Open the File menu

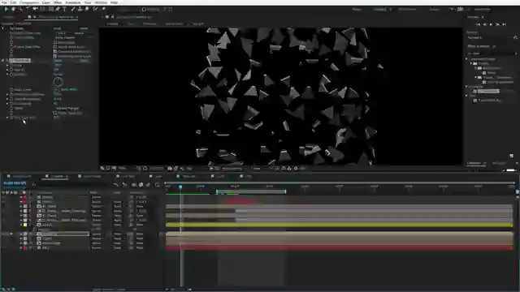4,2
